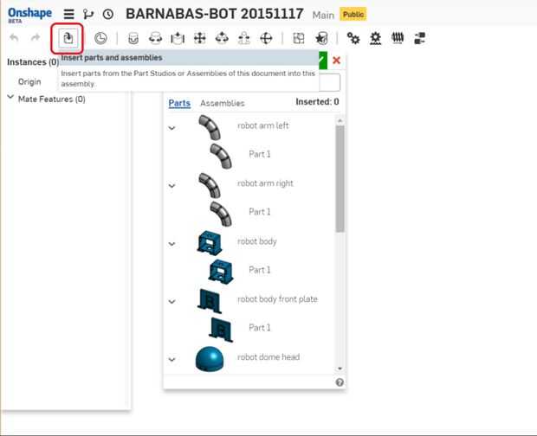The width and height of the screenshot is (537, 436).
Task: Collapse the robot arm right group
Action: click(171, 186)
